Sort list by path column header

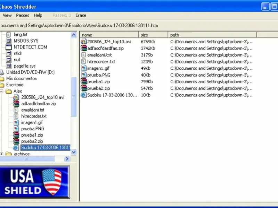click(212, 35)
